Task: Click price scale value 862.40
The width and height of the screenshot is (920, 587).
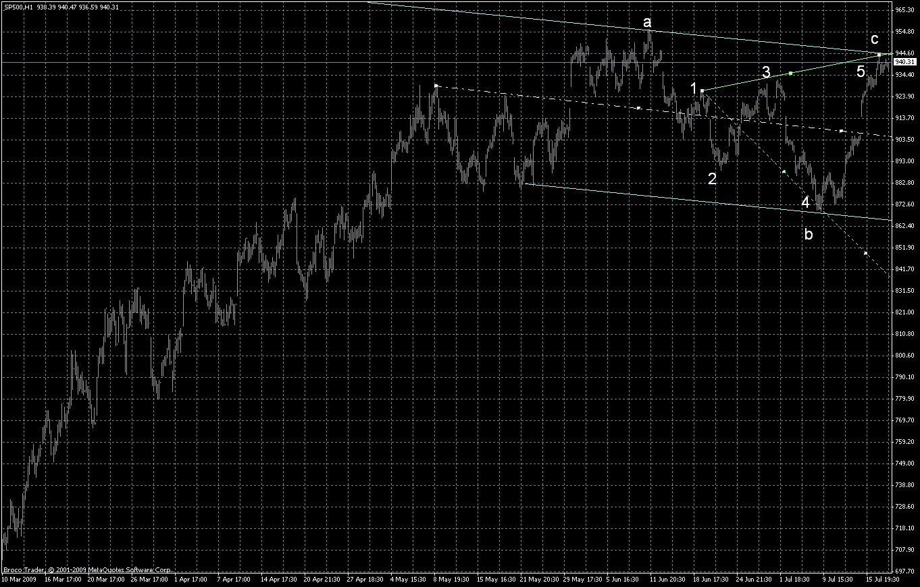Action: pyautogui.click(x=904, y=226)
